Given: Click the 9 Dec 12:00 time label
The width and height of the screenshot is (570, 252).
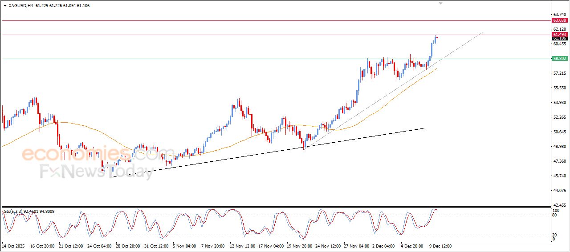Looking at the screenshot, I should pos(441,245).
